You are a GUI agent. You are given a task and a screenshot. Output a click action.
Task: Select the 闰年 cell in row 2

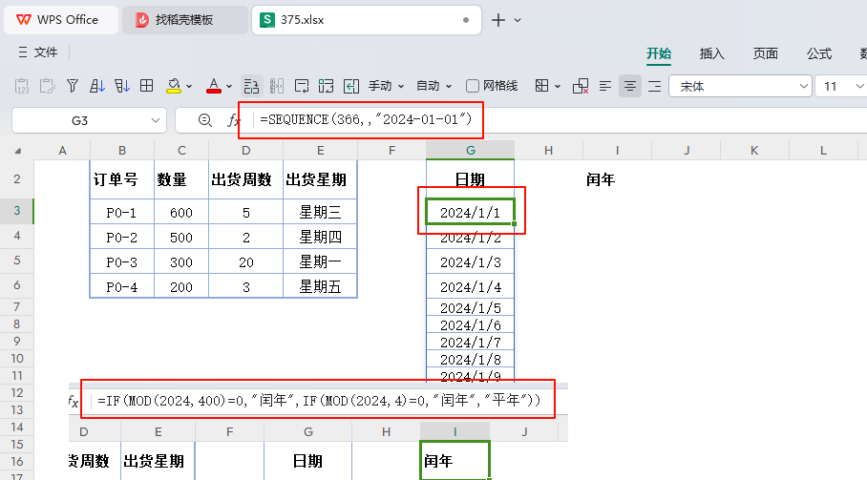pos(617,179)
